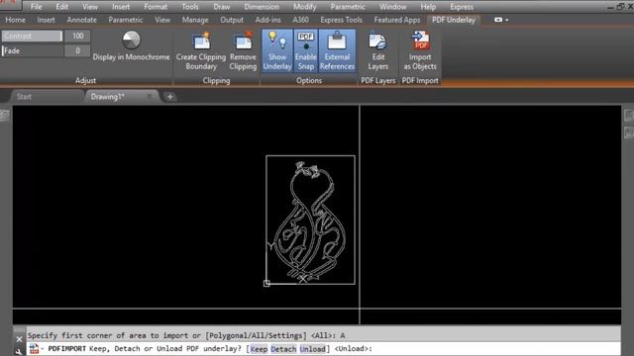Close the command line window
Viewport: 634px width, 356px height.
click(19, 339)
